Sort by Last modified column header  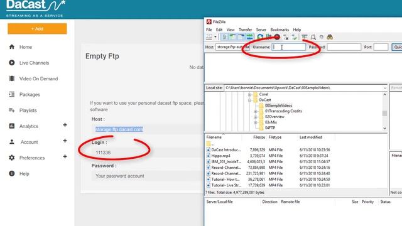pos(311,137)
